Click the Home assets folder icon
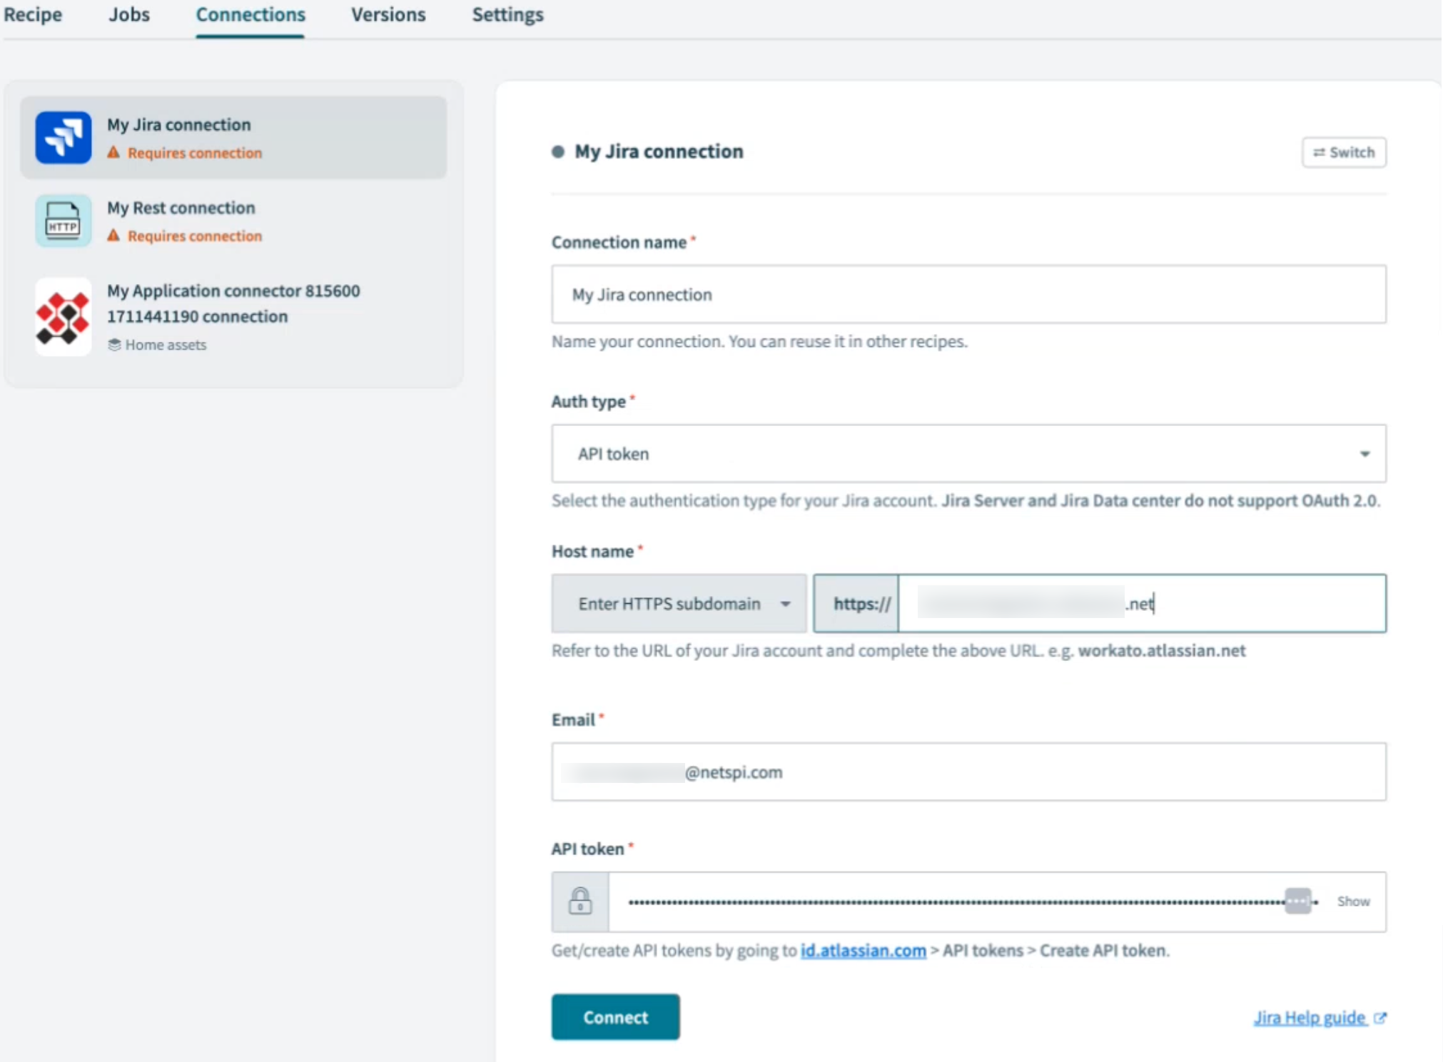1443x1062 pixels. coord(116,344)
